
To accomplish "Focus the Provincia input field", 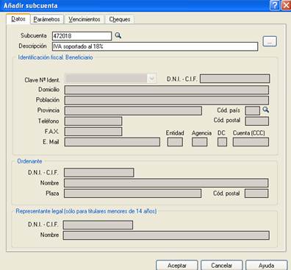I will (133, 110).
